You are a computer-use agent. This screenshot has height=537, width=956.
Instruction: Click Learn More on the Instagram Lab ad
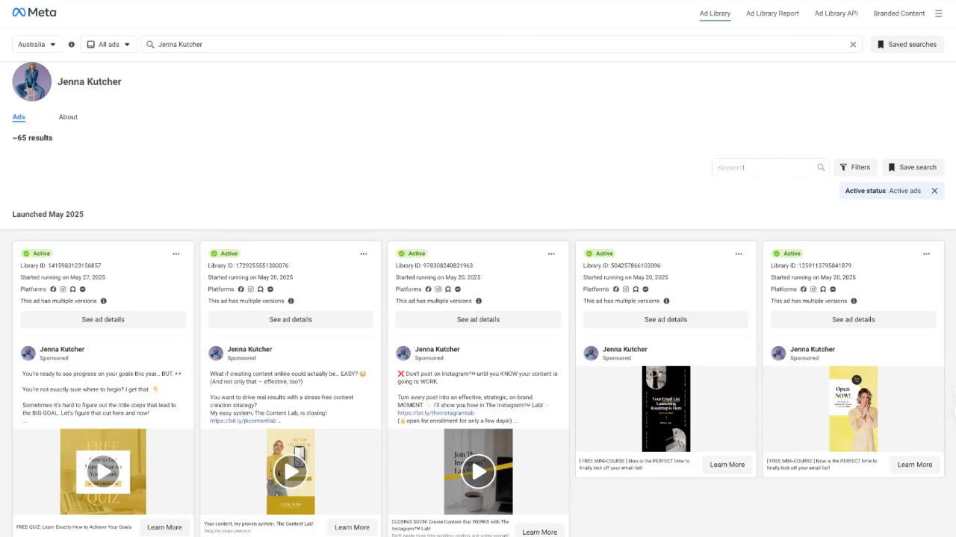point(539,532)
